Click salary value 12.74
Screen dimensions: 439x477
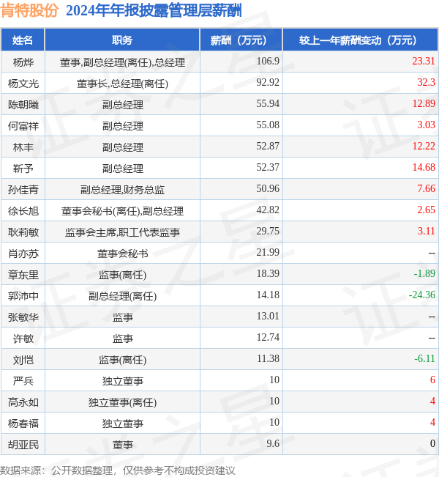[268, 338]
